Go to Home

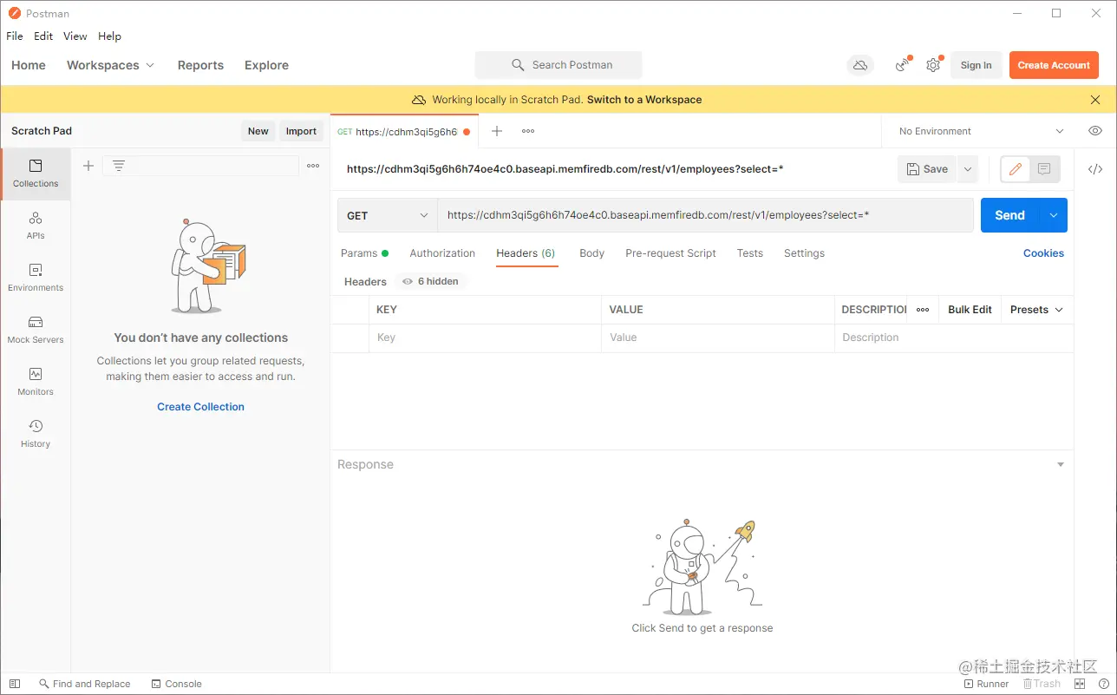[29, 65]
